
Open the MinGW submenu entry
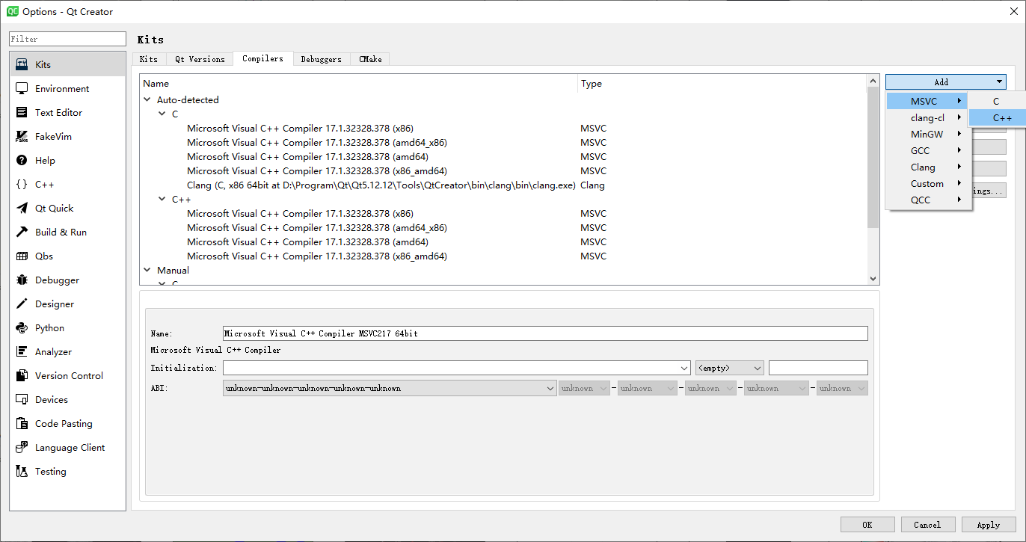927,134
